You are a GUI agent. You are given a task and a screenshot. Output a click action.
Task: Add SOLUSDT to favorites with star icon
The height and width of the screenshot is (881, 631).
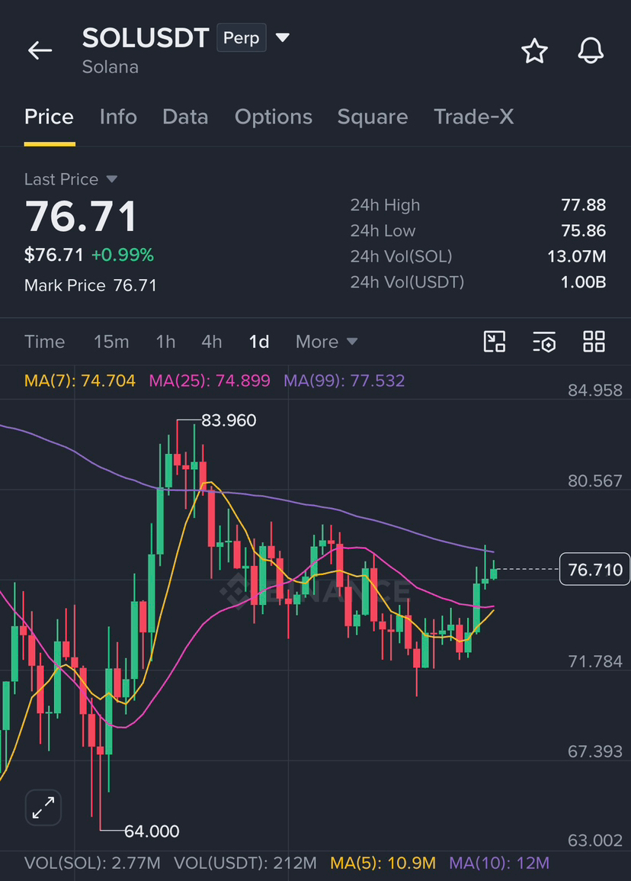click(534, 51)
